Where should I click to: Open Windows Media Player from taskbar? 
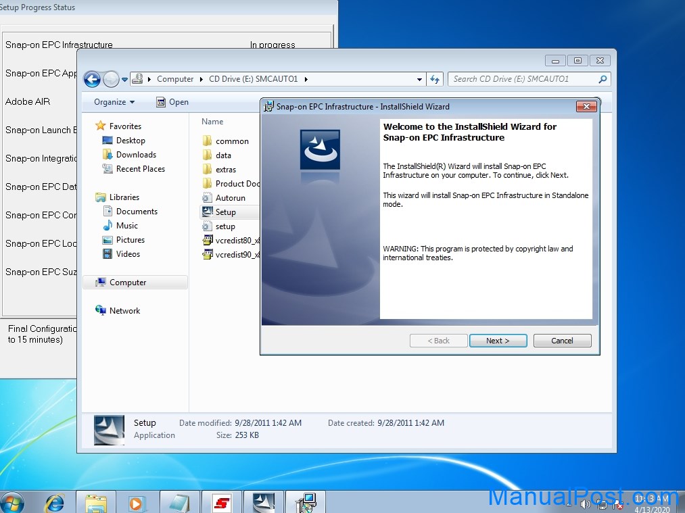[x=137, y=503]
